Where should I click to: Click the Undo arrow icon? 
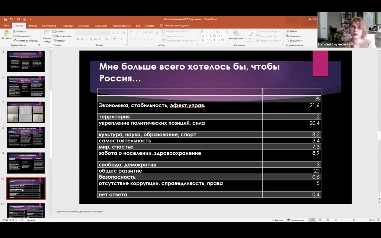click(12, 19)
